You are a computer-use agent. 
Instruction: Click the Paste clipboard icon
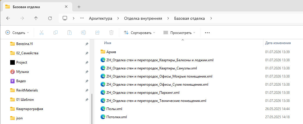point(69,33)
